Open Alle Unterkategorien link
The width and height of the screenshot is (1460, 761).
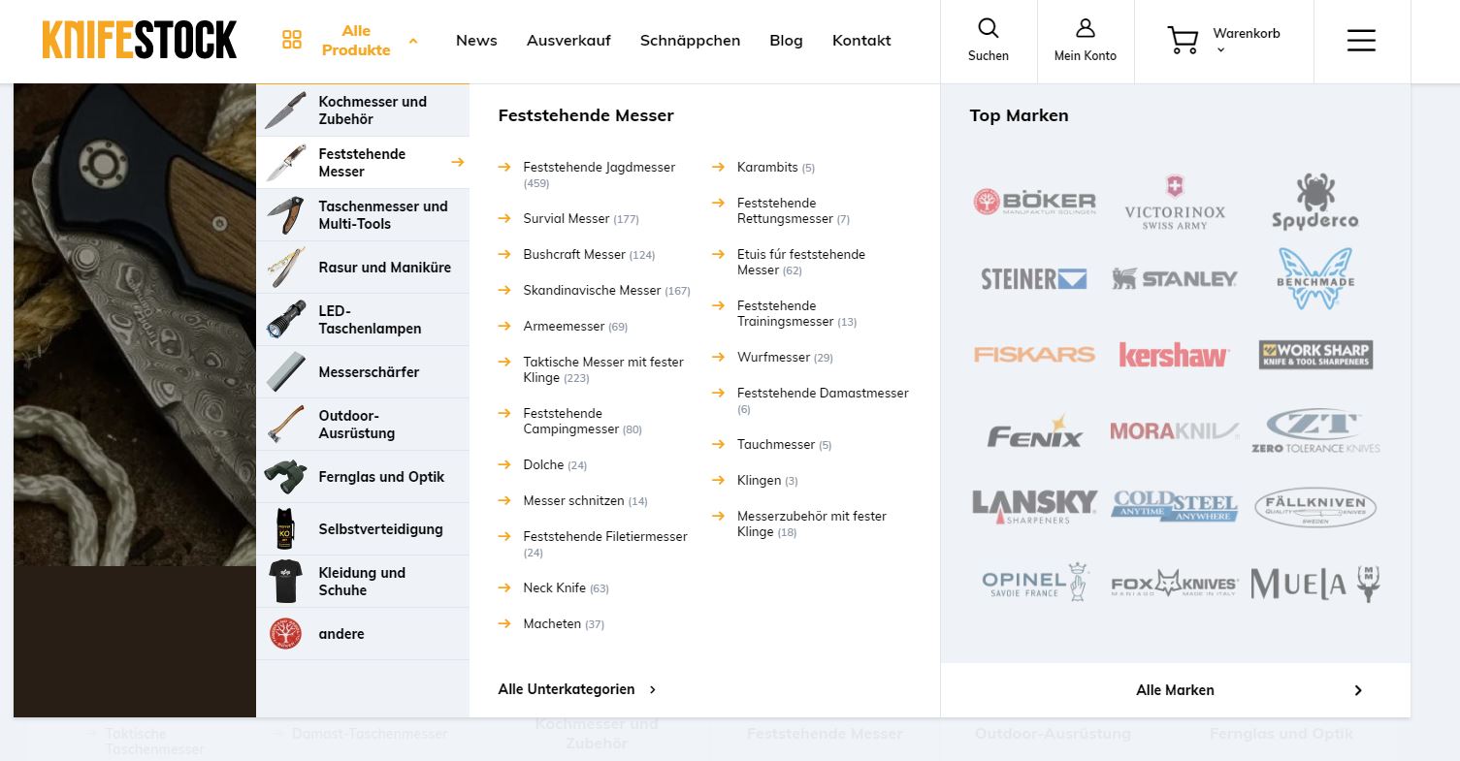[576, 689]
